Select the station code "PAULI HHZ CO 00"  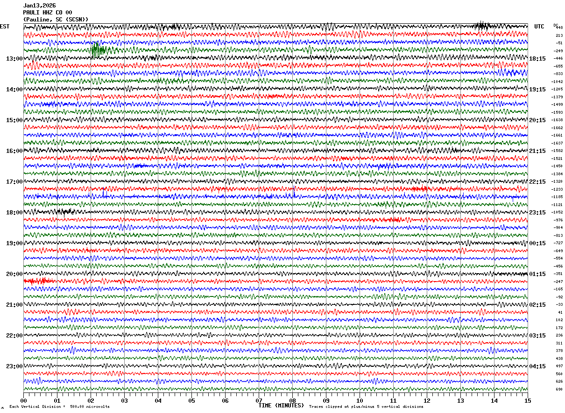(48, 13)
